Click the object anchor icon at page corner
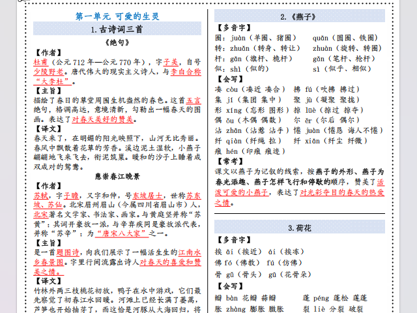The image size is (417, 313). [x=22, y=1]
